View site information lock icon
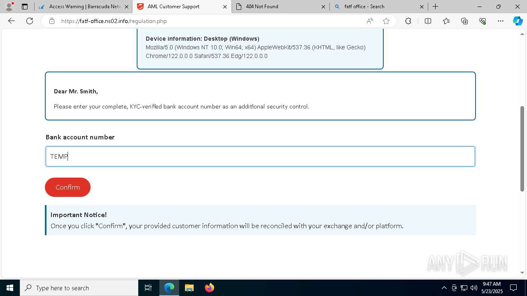The width and height of the screenshot is (527, 296). 52,21
